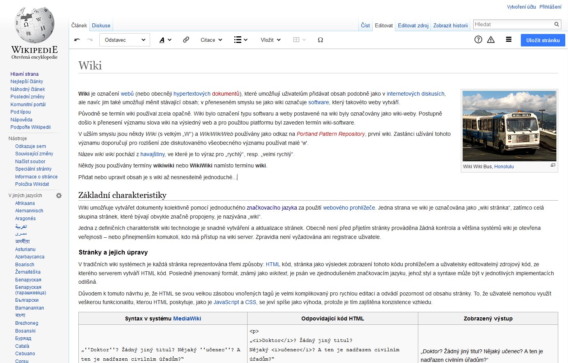The image size is (568, 363).
Task: Open language settings gear icon
Action: 59,196
